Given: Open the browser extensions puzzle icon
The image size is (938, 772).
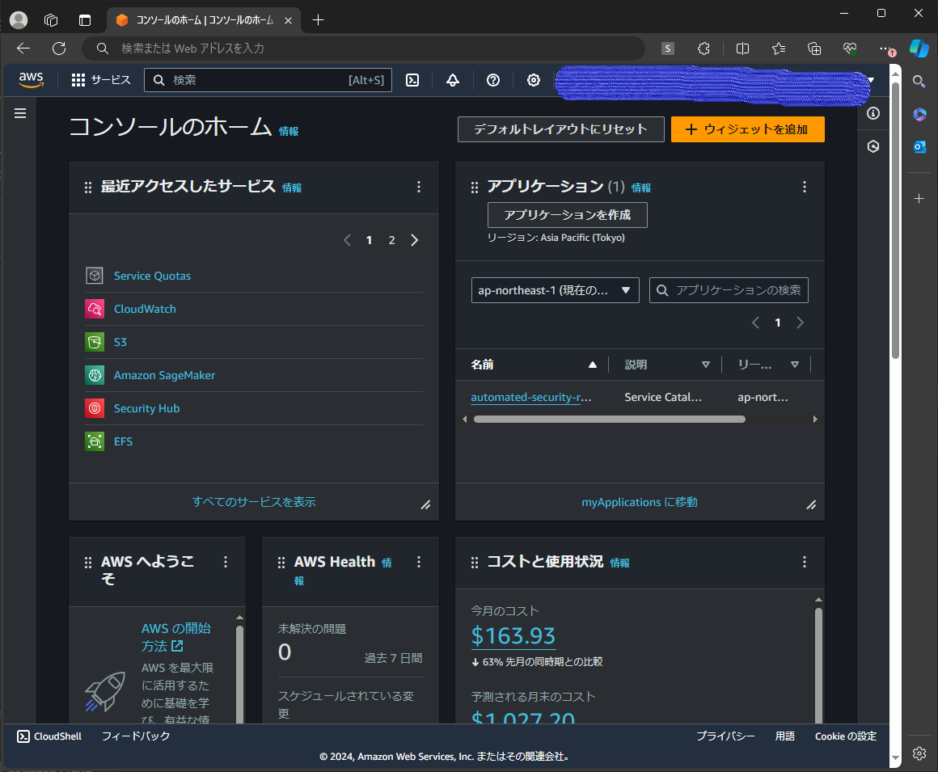Looking at the screenshot, I should 704,49.
